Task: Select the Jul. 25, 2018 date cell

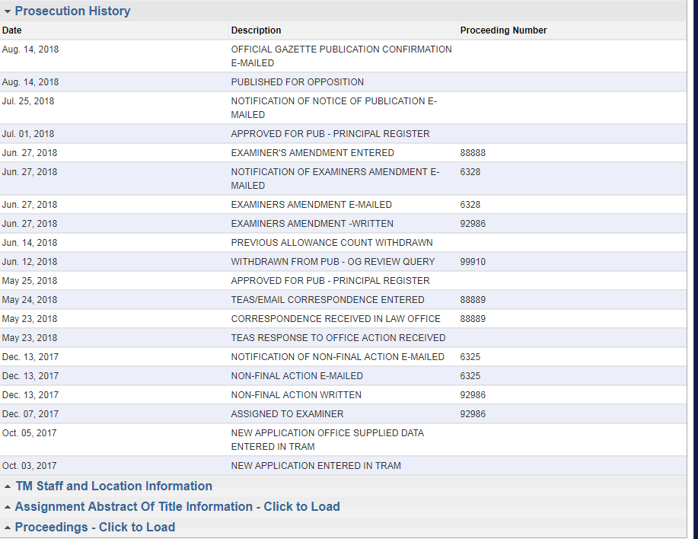Action: [28, 101]
